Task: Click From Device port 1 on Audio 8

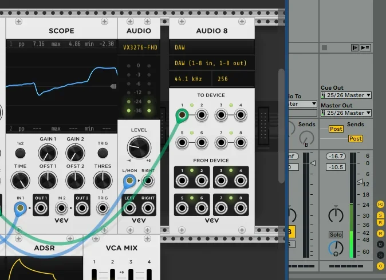Action: pos(183,181)
